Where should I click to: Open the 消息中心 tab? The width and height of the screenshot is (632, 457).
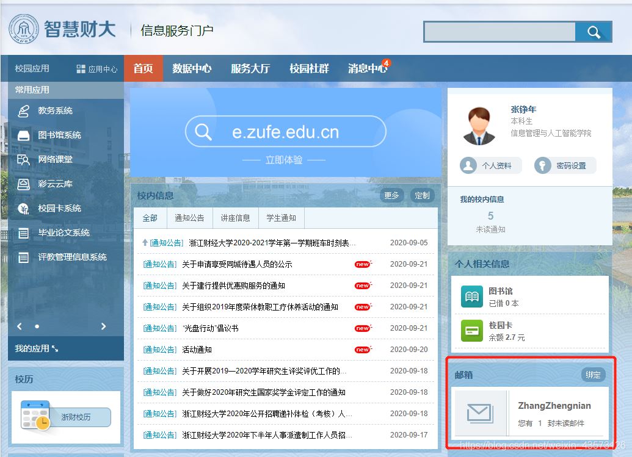(368, 69)
